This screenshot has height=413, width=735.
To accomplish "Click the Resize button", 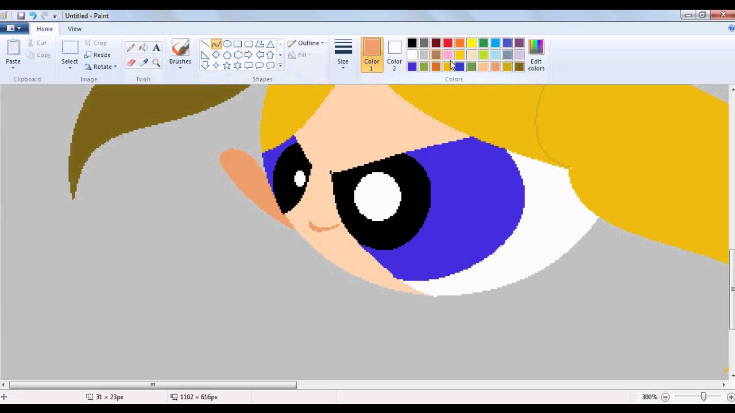I will pos(98,55).
